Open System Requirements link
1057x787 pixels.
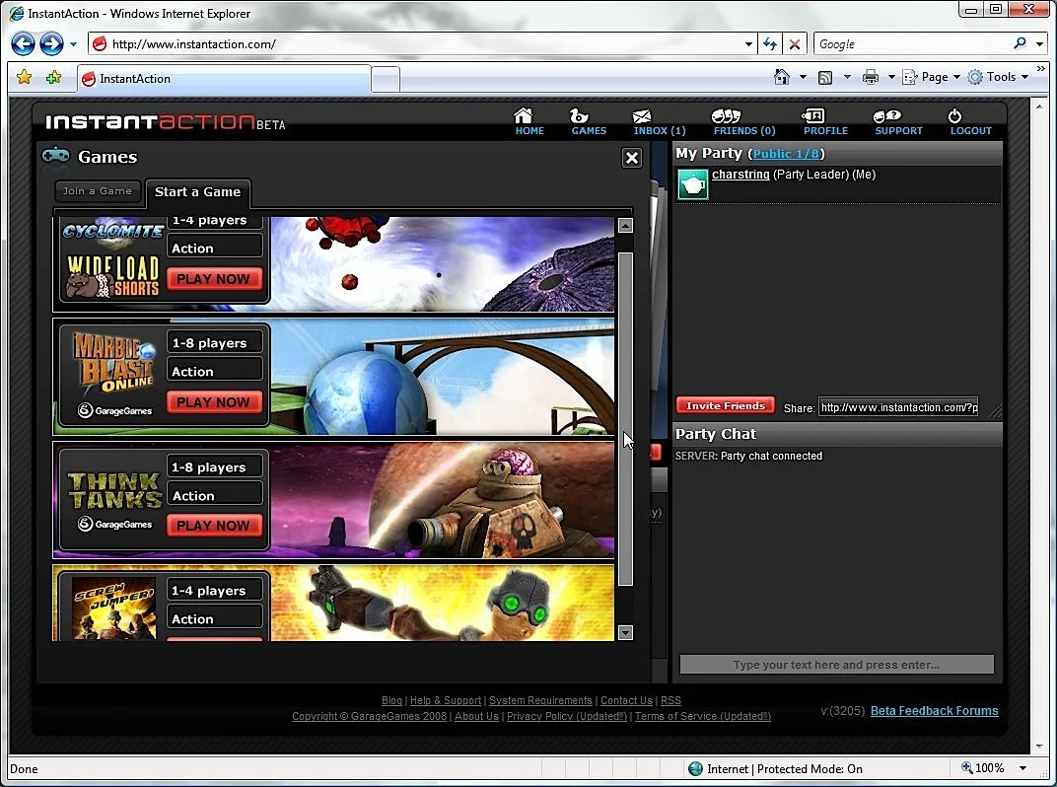(x=540, y=700)
